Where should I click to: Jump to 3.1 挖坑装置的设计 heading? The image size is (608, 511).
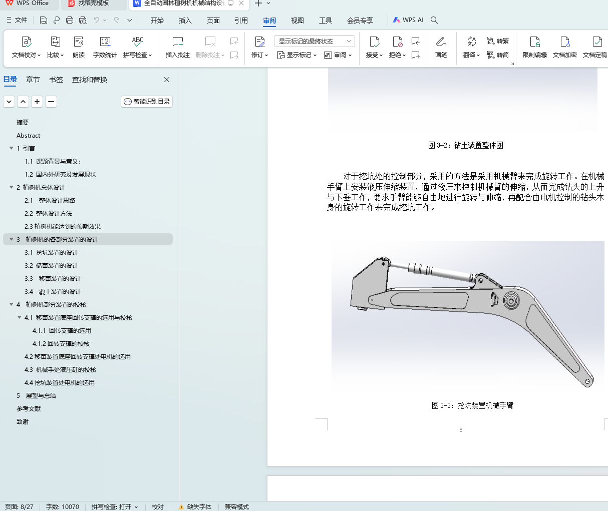[51, 252]
